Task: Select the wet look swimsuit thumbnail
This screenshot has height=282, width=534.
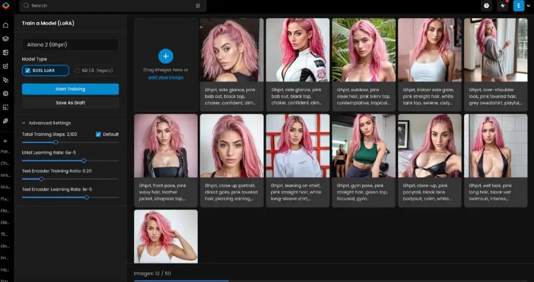Action: point(496,146)
